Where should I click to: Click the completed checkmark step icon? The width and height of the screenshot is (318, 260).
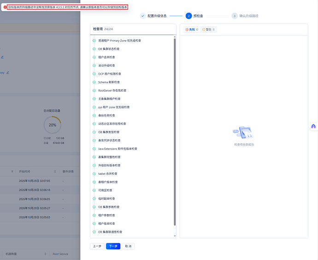(x=143, y=16)
